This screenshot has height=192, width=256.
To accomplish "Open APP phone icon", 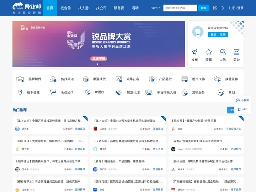I will coord(239,110).
